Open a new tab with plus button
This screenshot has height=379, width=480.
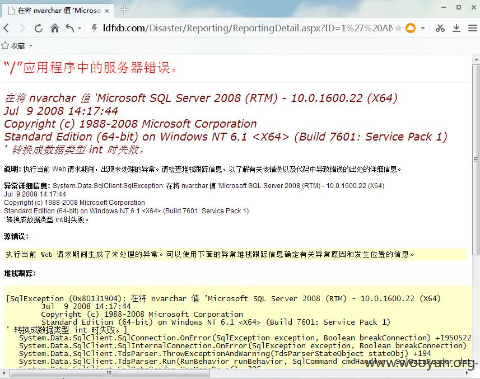(x=124, y=10)
